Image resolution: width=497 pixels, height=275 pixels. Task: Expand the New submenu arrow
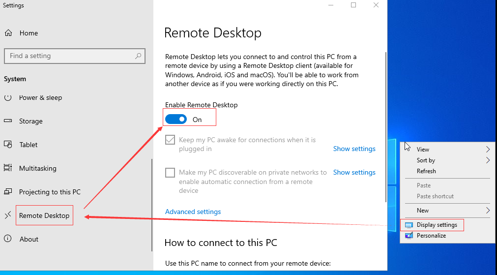[x=488, y=210]
